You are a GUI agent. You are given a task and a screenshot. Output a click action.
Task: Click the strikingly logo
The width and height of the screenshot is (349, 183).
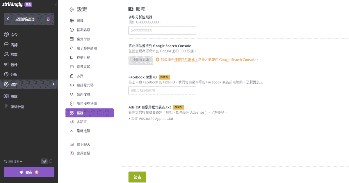pyautogui.click(x=13, y=4)
